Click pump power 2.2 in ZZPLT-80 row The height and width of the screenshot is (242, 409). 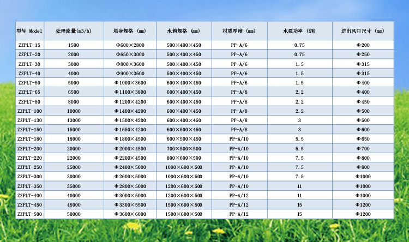coord(299,102)
